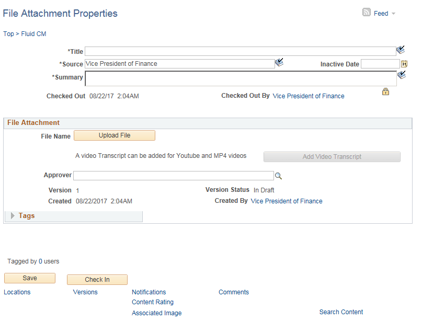Viewport: 422px width, 321px height.
Task: Click the lock icon near Checked Out By
Action: pyautogui.click(x=385, y=91)
